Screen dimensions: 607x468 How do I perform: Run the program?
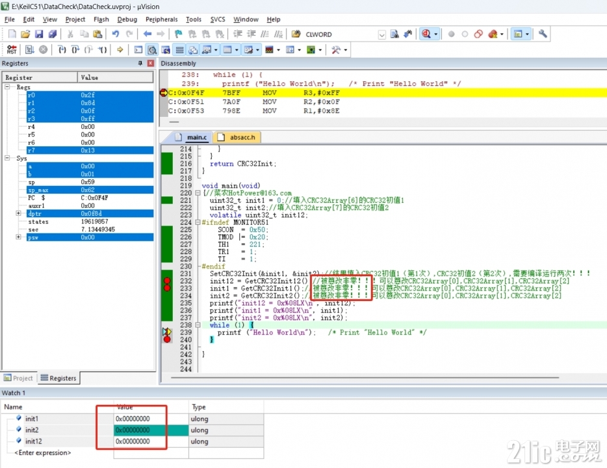(x=30, y=49)
